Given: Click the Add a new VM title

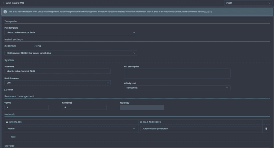Looking at the screenshot, I should pos(15,3).
